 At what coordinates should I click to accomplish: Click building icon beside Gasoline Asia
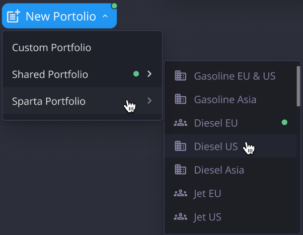[x=180, y=100]
